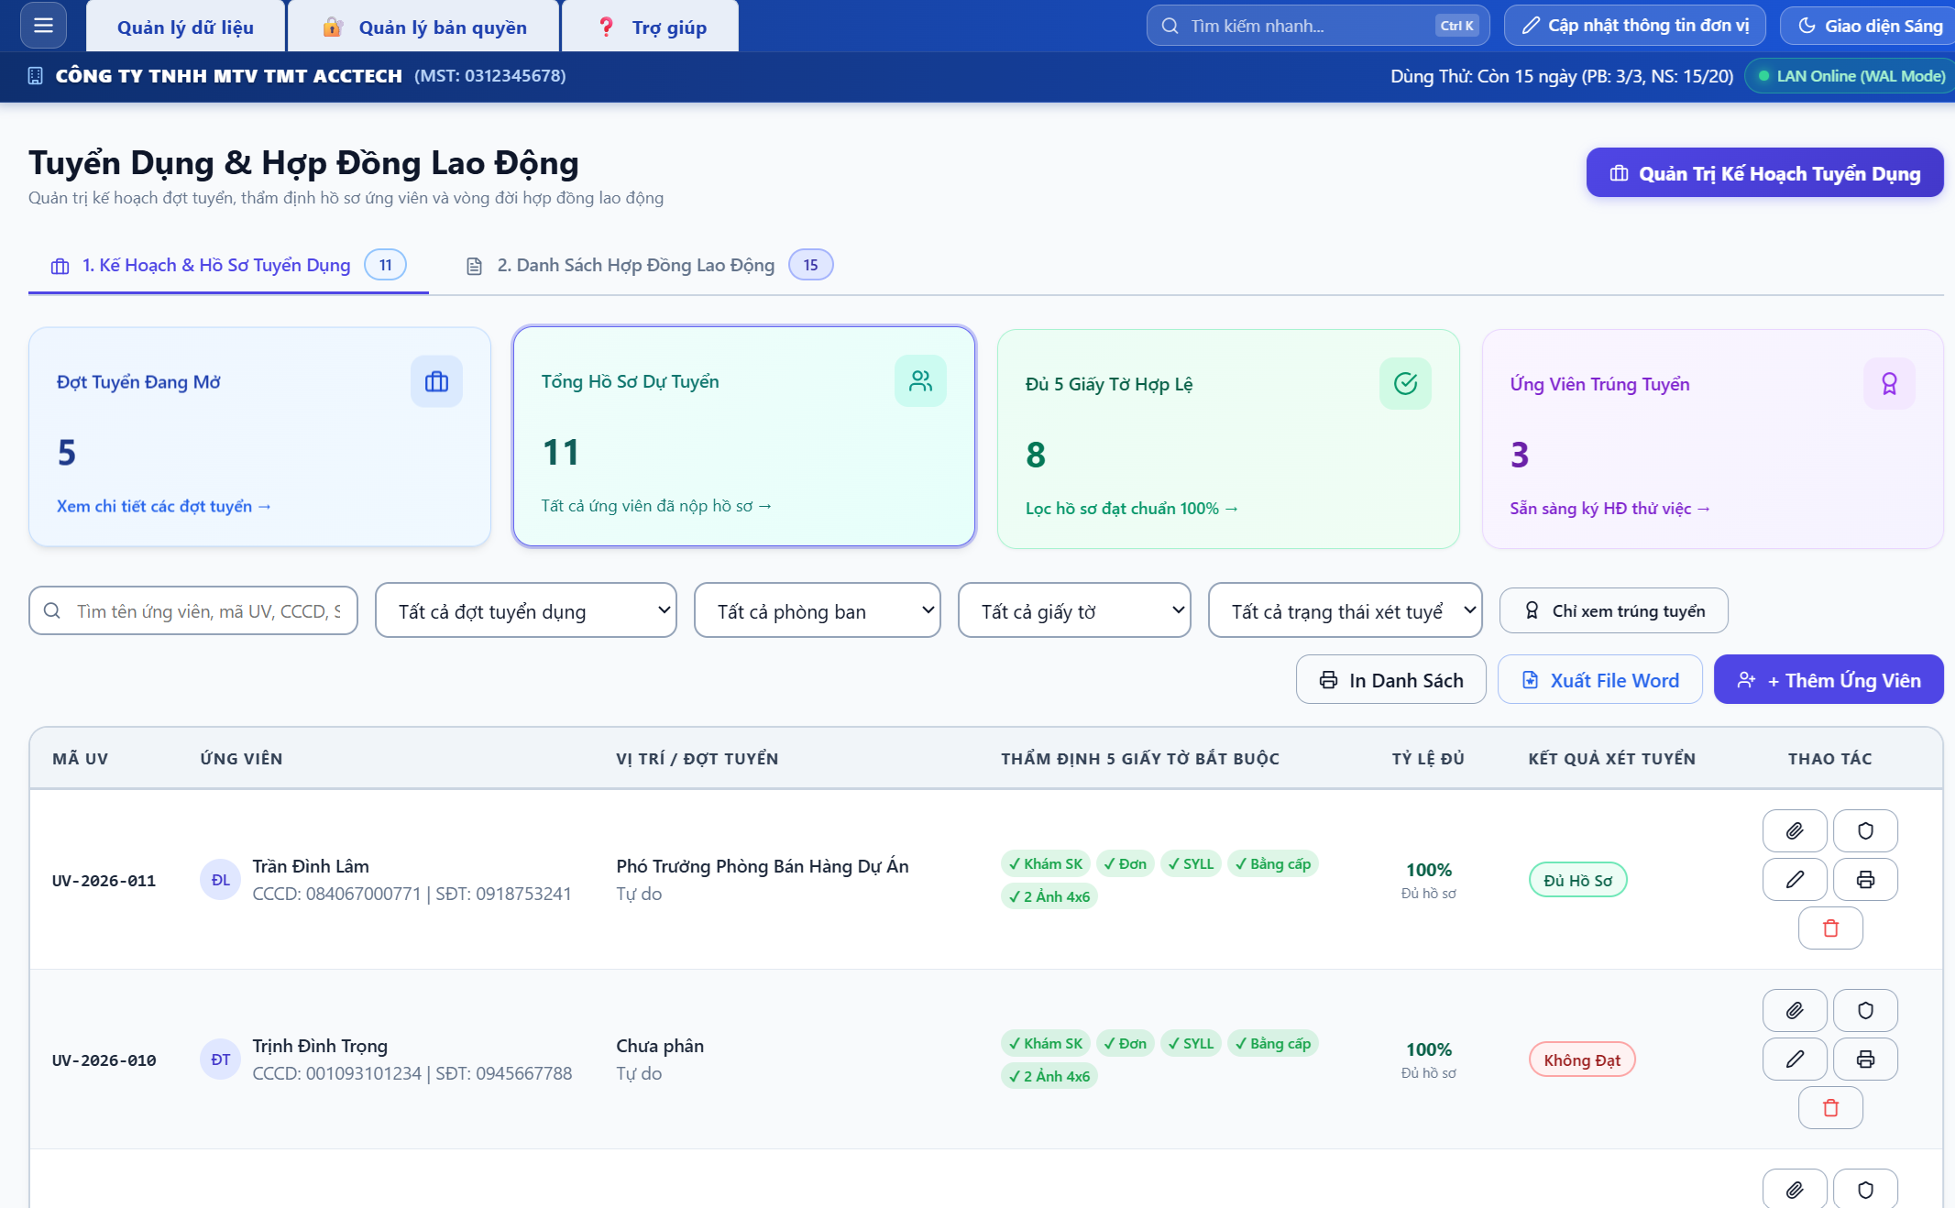1955x1208 pixels.
Task: Click Không Đạt status badge
Action: pos(1582,1060)
